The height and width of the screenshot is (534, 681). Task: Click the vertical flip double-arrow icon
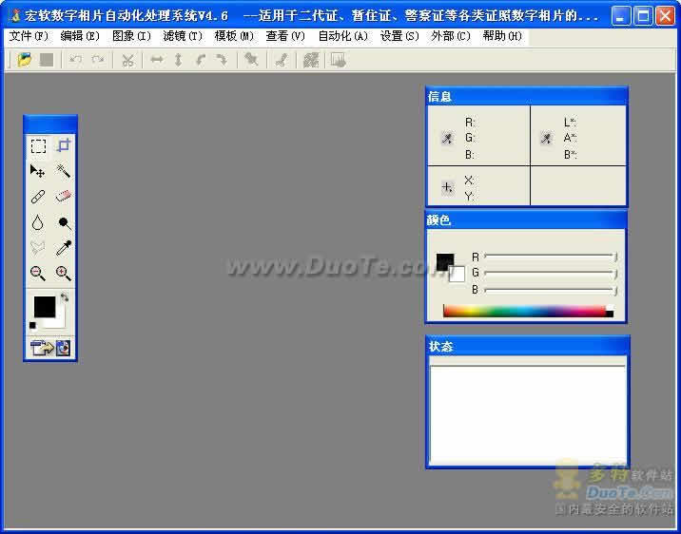(178, 60)
